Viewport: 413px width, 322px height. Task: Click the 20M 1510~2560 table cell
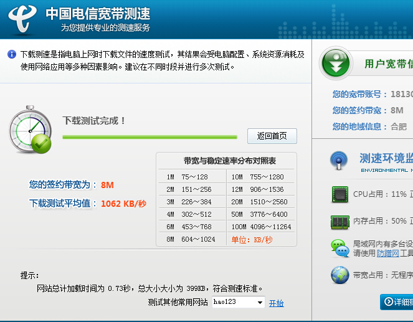click(x=260, y=202)
